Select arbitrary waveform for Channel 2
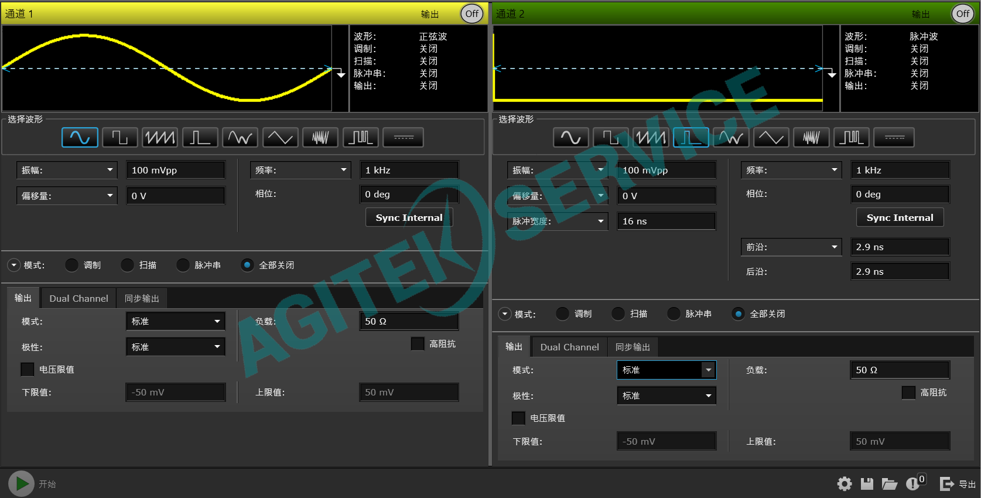The height and width of the screenshot is (498, 981). (731, 138)
